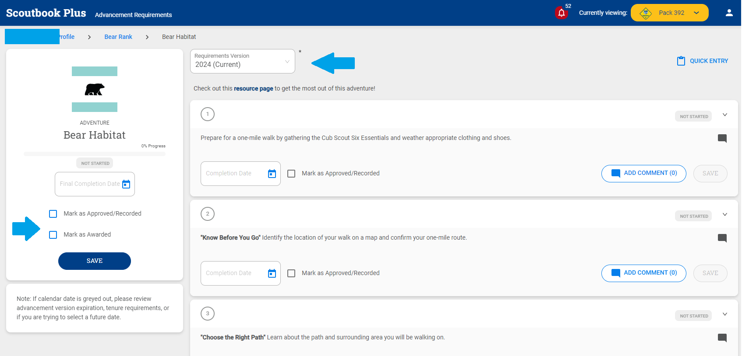Viewport: 742px width, 356px height.
Task: Click the Not Started badge on requirement 3
Action: pyautogui.click(x=694, y=316)
